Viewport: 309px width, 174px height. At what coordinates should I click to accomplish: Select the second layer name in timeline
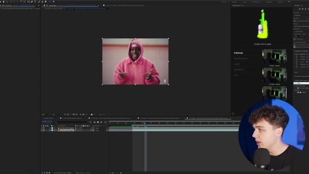(67, 130)
